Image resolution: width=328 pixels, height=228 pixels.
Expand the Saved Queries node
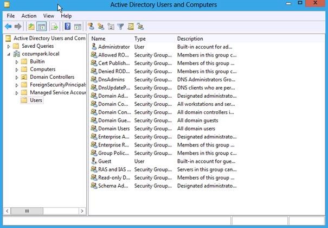click(x=9, y=47)
